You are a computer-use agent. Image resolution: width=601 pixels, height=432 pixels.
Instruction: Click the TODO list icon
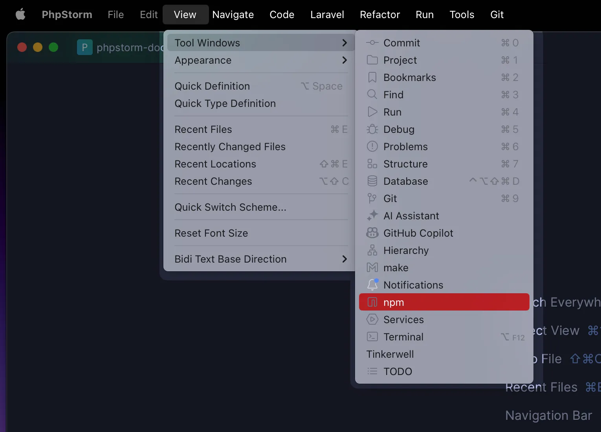[x=372, y=371]
